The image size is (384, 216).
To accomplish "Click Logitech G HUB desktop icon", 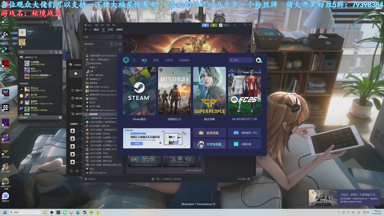I will pos(5,35).
